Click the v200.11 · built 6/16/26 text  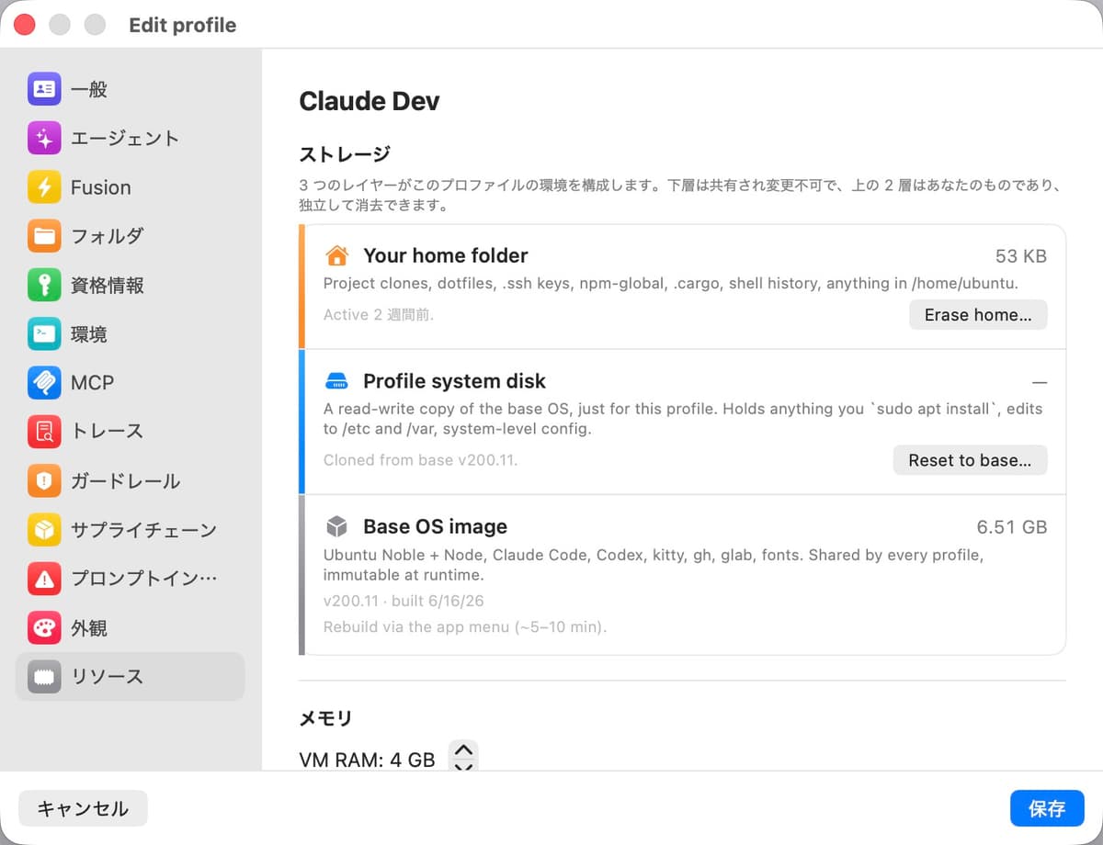pyautogui.click(x=404, y=602)
